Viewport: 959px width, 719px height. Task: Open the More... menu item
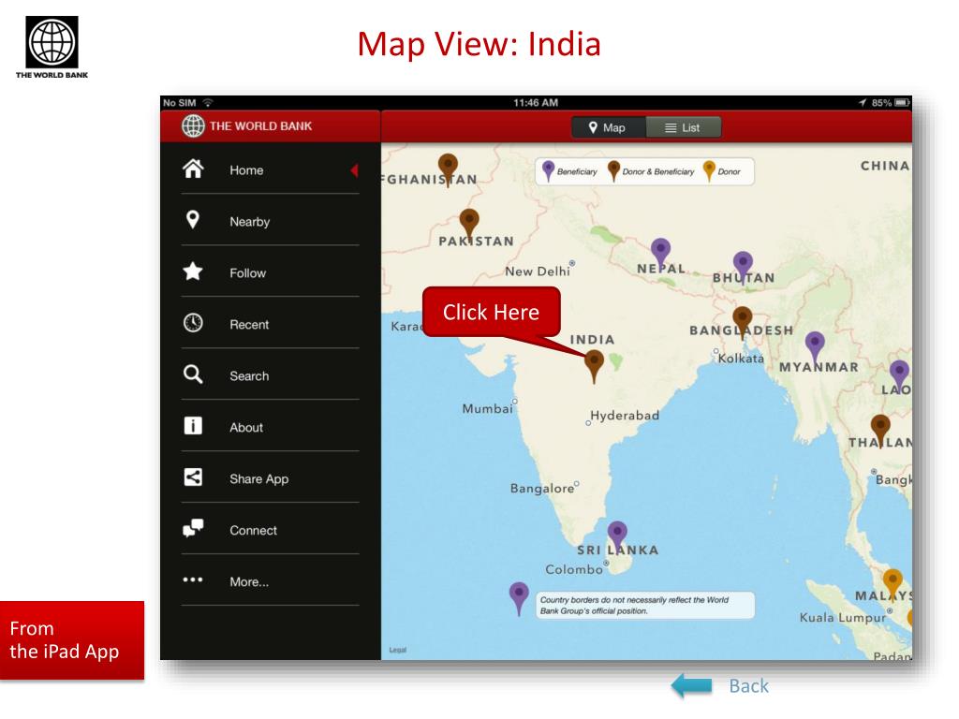[x=270, y=580]
